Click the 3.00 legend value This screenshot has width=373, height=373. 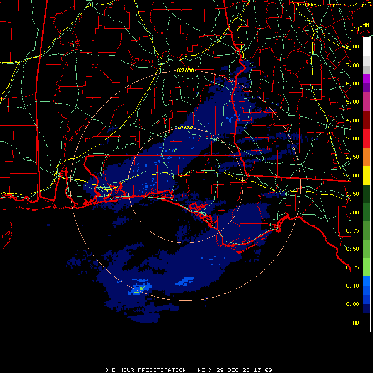(353, 139)
